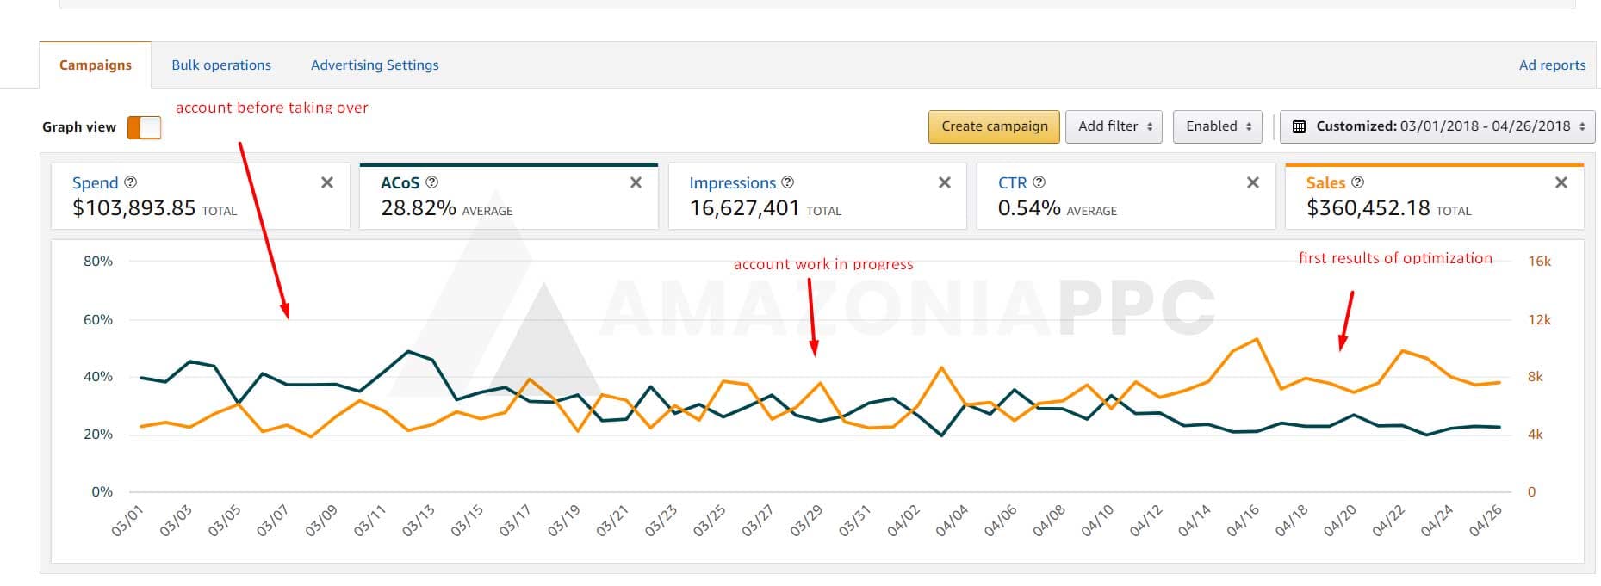Click the 28.82% ACoS average value
The height and width of the screenshot is (586, 1601).
point(419,208)
